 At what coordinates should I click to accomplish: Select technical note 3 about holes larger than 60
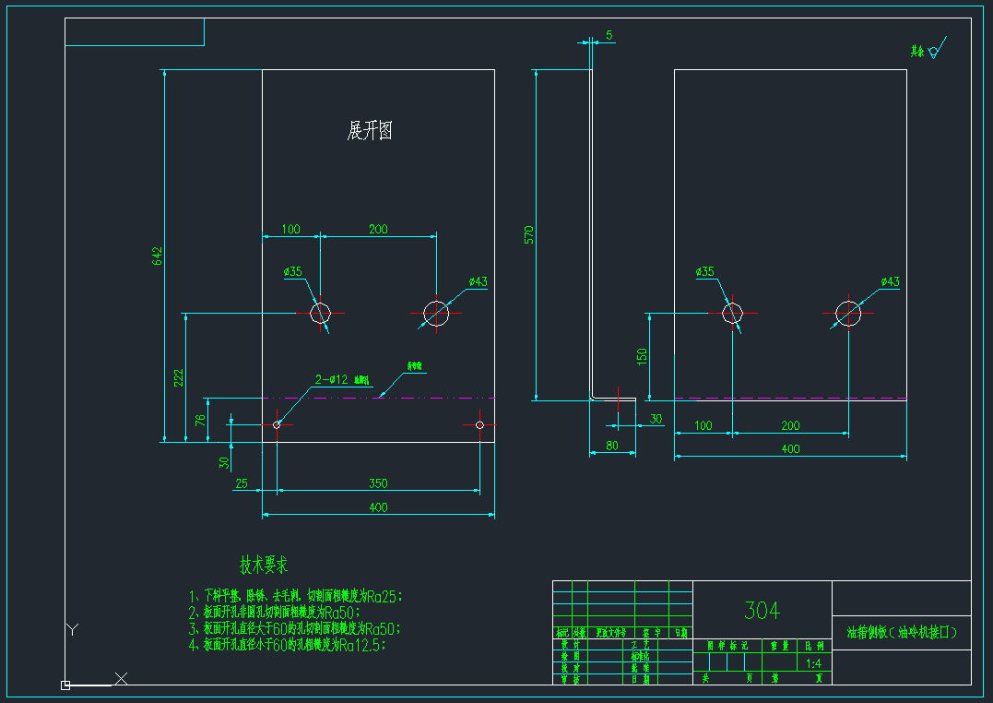click(294, 629)
